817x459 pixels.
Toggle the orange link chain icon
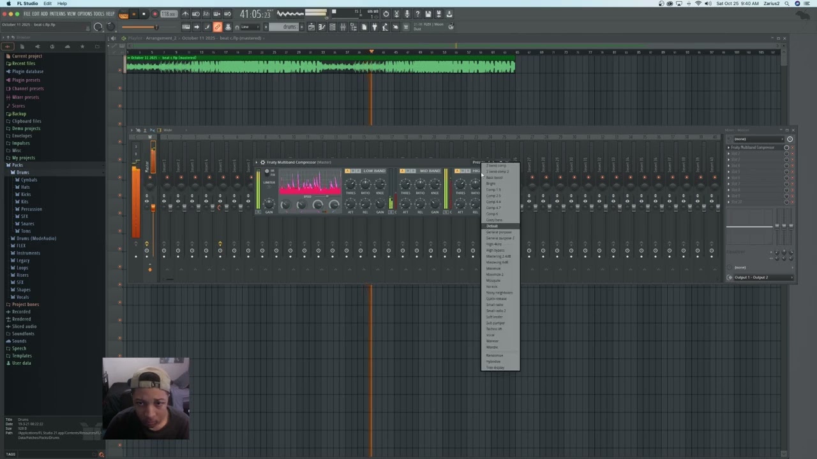pyautogui.click(x=218, y=27)
